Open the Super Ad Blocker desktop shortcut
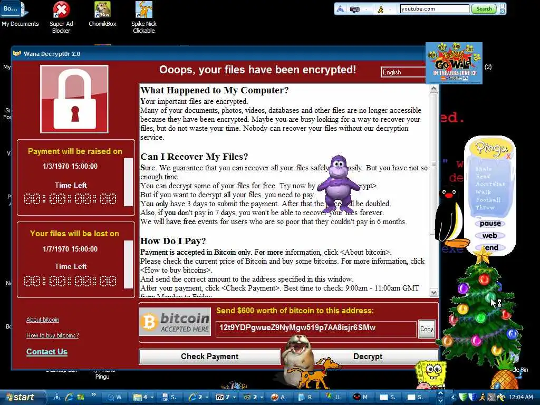 [61, 17]
